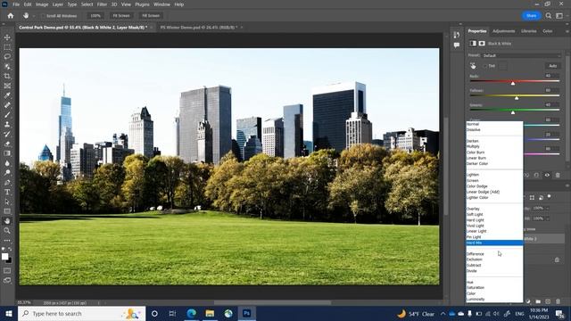The width and height of the screenshot is (571, 321).
Task: Select the Eraser tool
Action: tap(7, 144)
